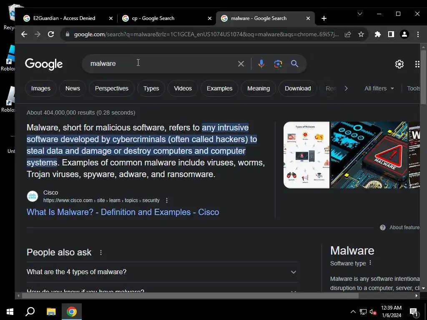The width and height of the screenshot is (427, 320).
Task: Open the Chrome profile avatar
Action: tap(404, 34)
